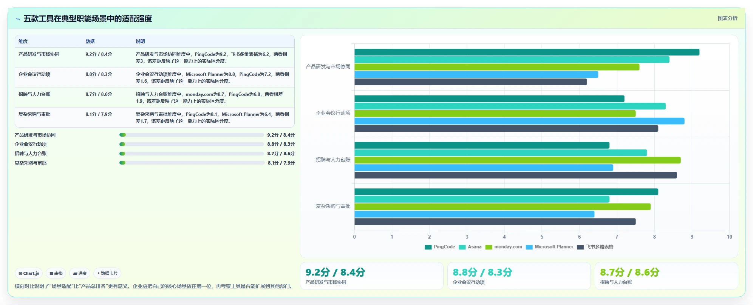This screenshot has width=753, height=305.
Task: Click description mentioning Microsoft Planner为6.4
Action: point(212,118)
